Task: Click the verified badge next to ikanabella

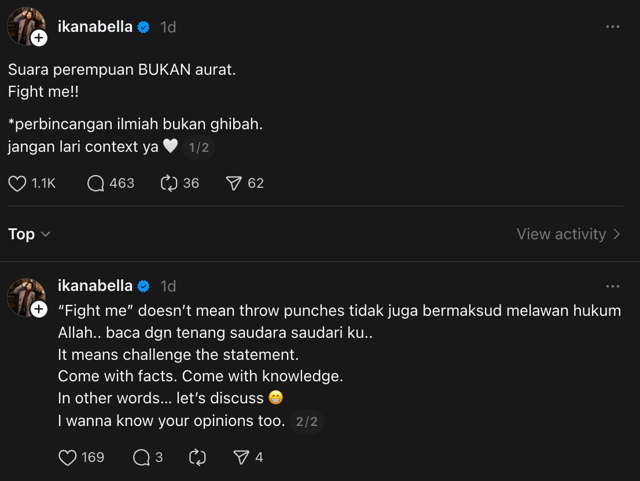Action: (x=143, y=26)
